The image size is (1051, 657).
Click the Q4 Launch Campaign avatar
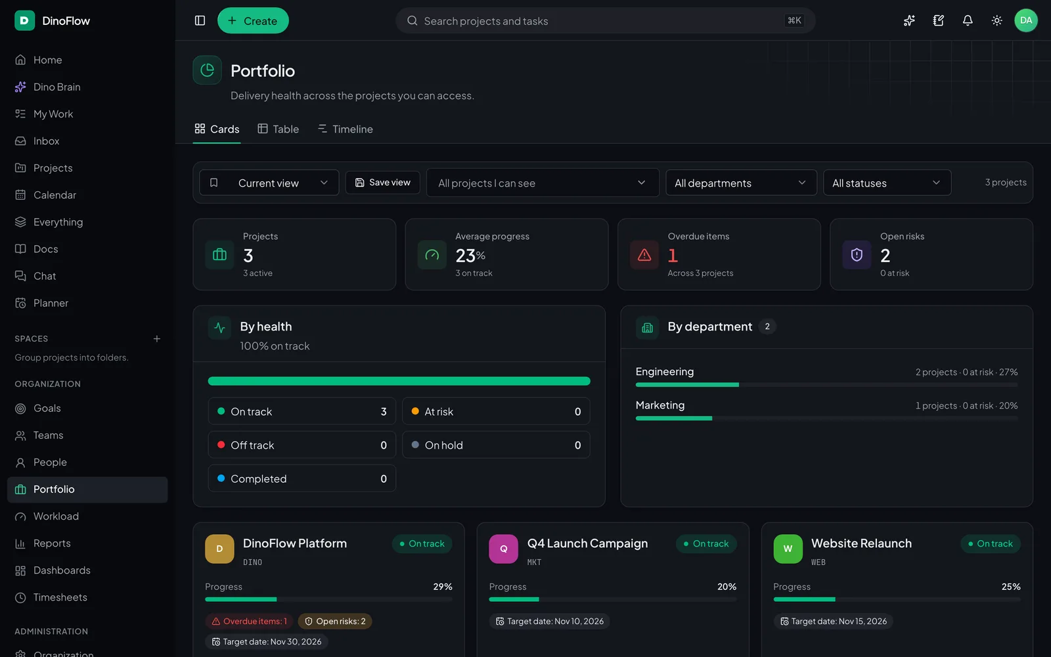coord(504,549)
